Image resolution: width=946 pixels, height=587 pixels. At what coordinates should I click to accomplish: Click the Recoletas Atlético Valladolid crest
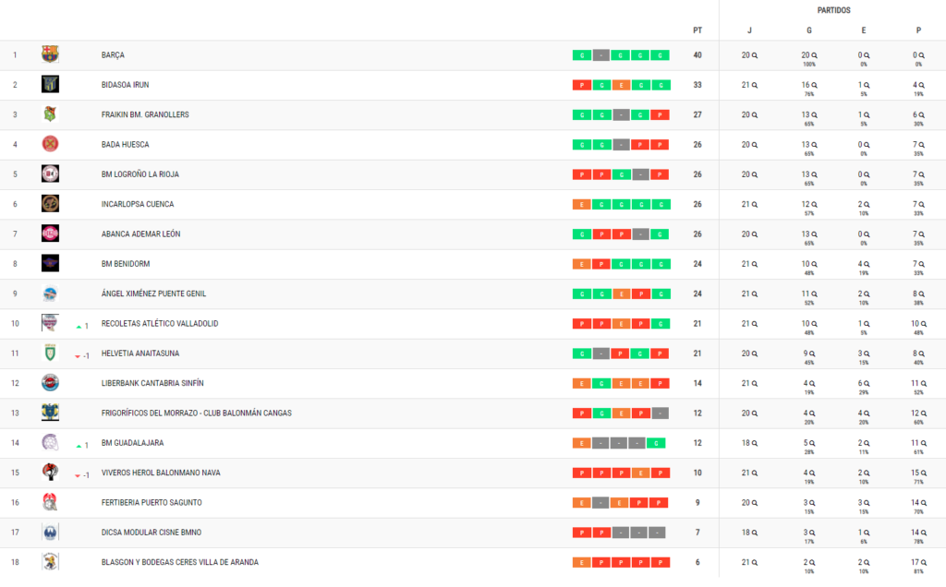click(50, 322)
